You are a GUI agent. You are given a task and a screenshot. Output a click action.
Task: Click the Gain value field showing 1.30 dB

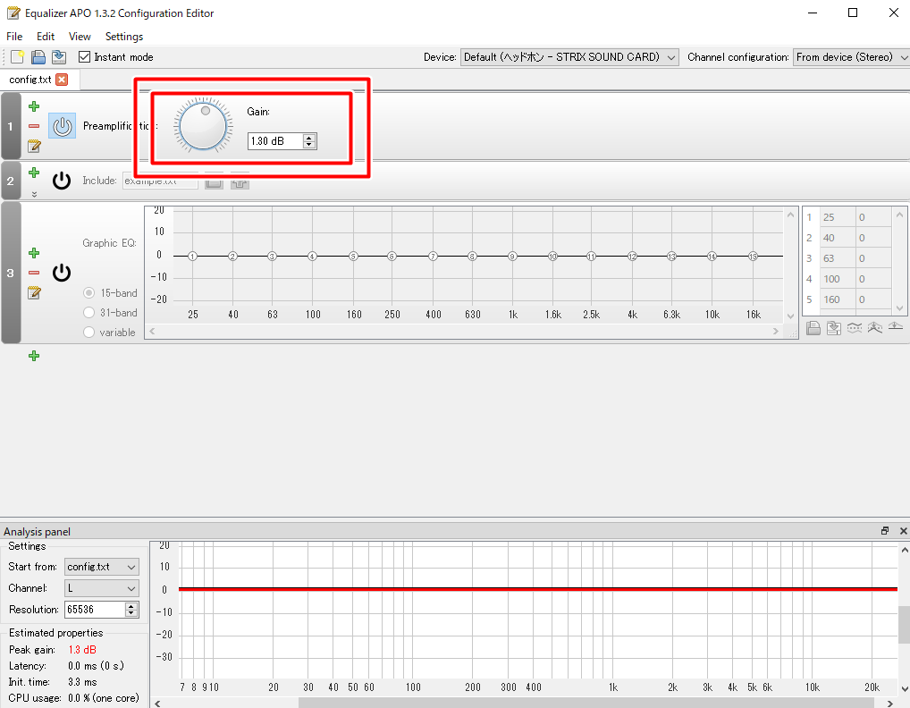click(x=275, y=141)
